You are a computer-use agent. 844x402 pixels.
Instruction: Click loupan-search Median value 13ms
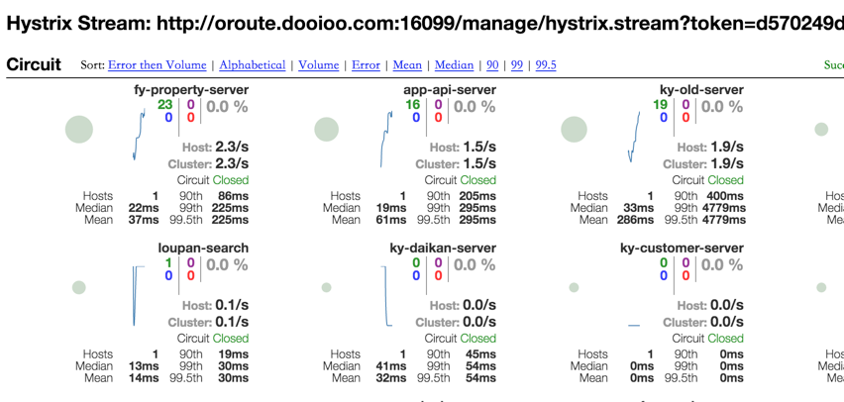[144, 366]
